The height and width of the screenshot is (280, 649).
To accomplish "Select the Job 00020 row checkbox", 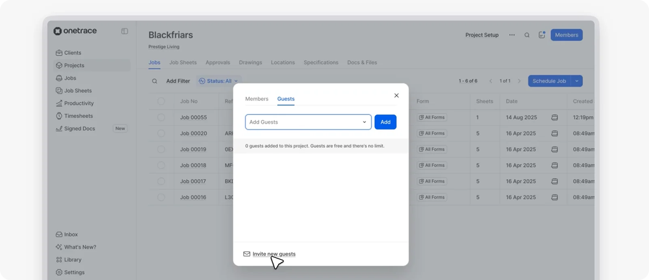I will (161, 133).
